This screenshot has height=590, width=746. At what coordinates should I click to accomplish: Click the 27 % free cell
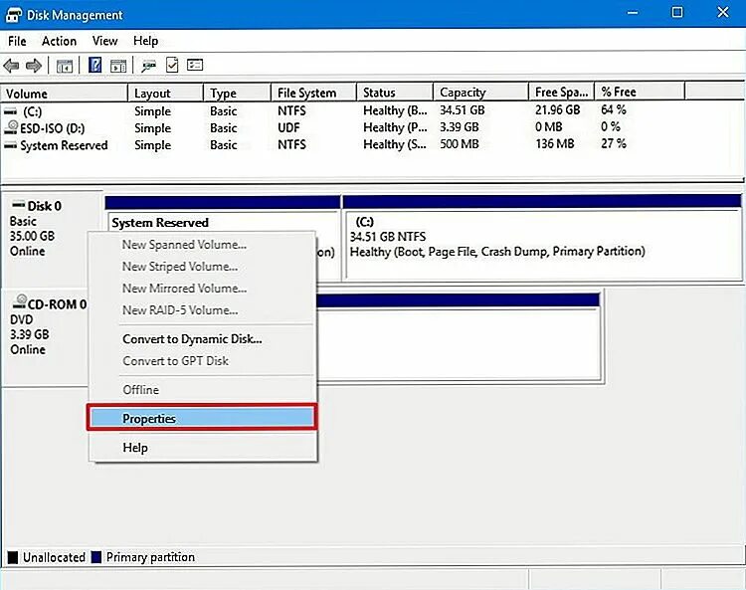pos(614,143)
